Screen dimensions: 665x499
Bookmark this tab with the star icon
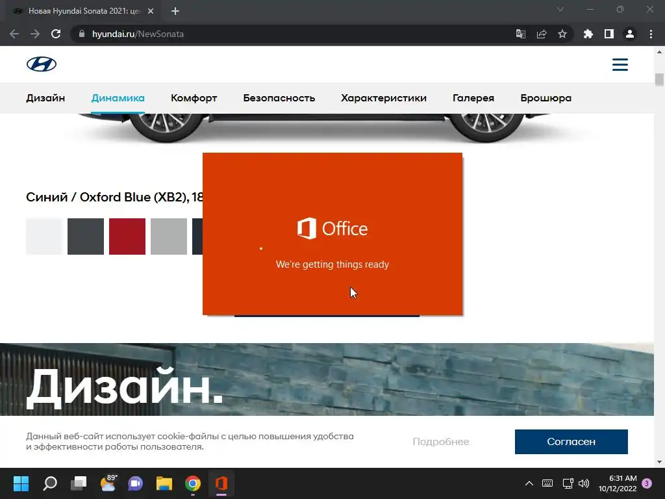click(x=562, y=34)
